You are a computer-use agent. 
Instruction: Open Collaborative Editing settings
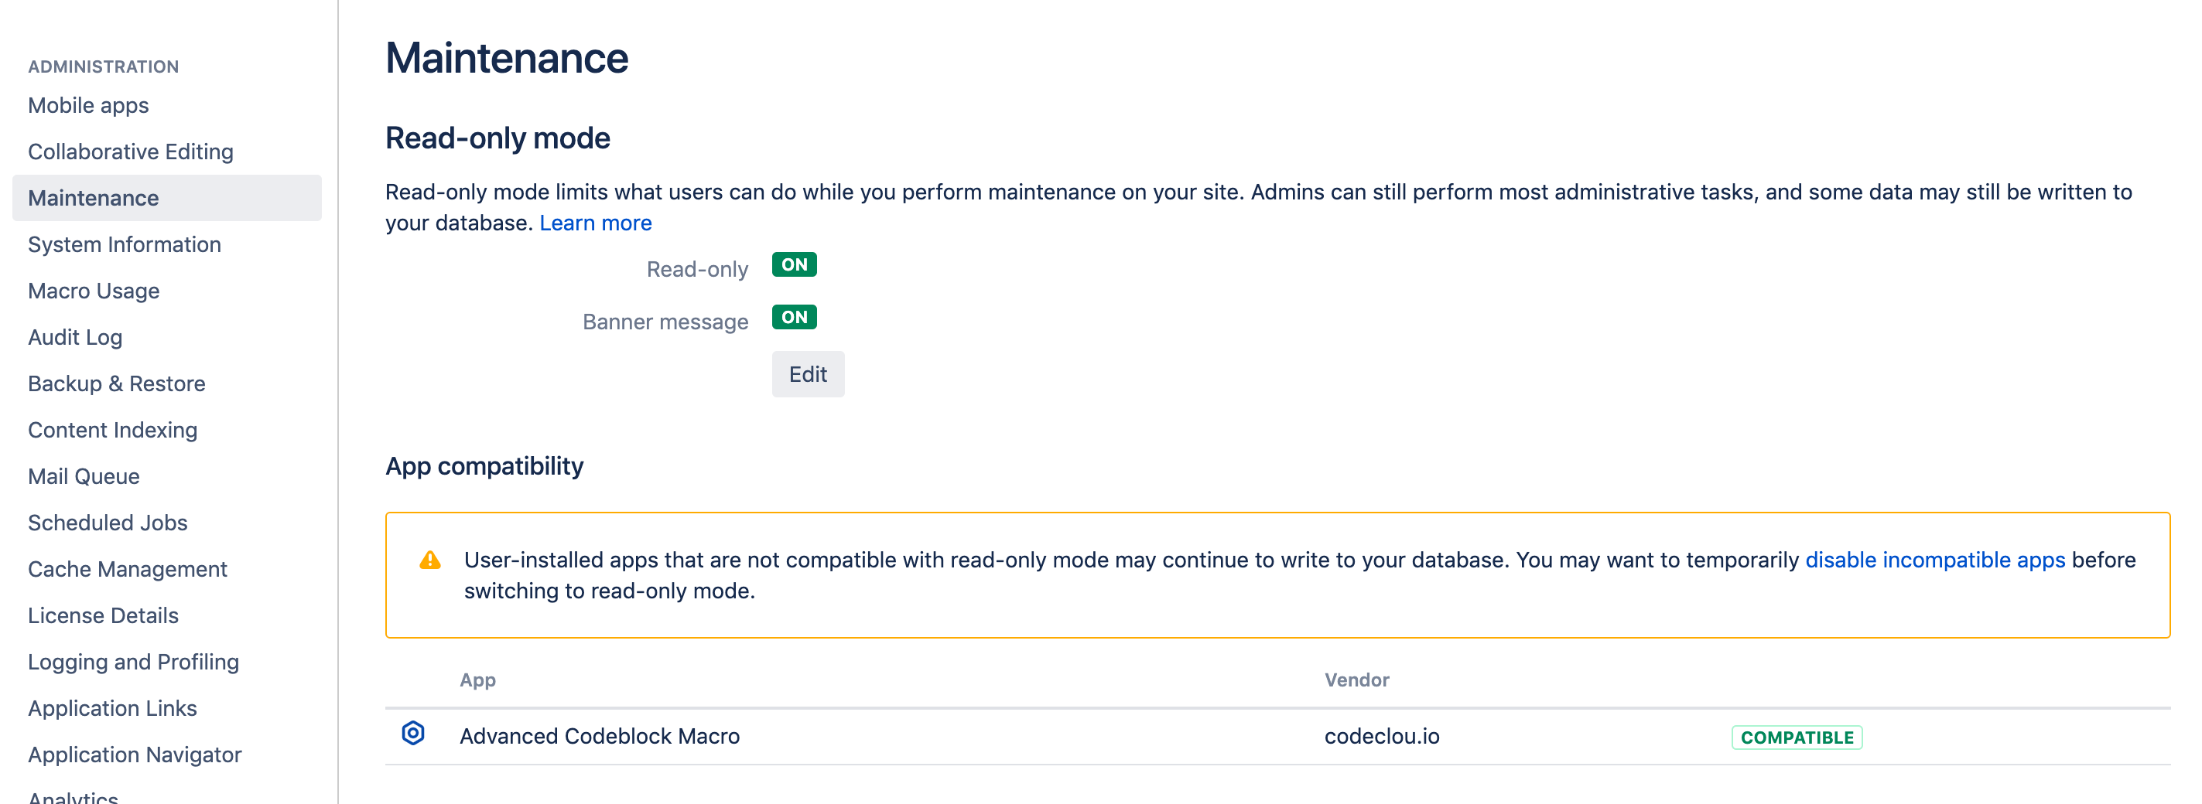131,152
